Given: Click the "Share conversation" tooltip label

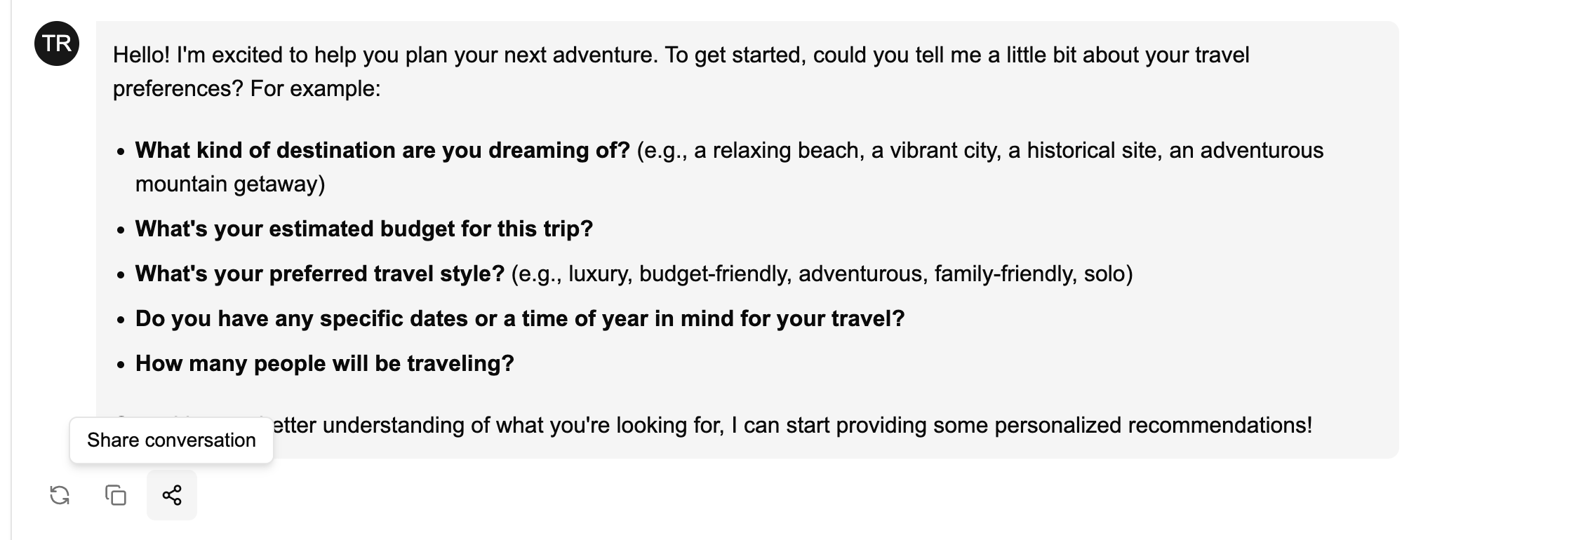Looking at the screenshot, I should pos(171,440).
